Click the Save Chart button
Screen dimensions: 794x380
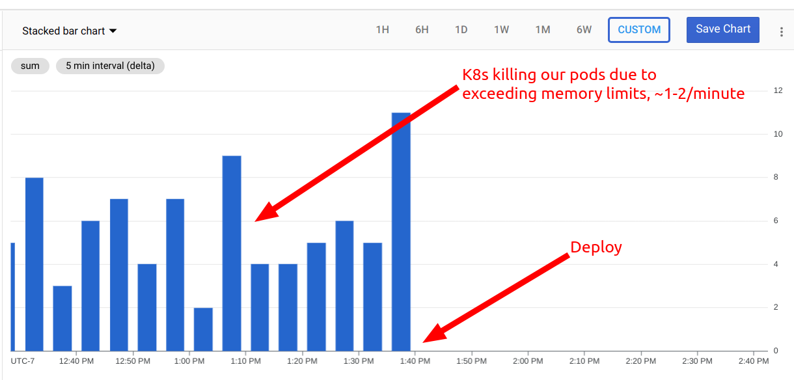(x=722, y=29)
